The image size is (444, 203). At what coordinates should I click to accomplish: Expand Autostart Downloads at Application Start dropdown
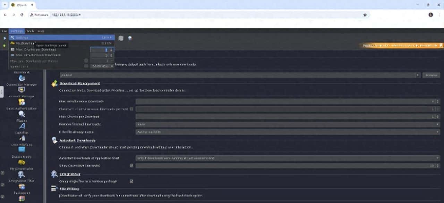pos(287,158)
